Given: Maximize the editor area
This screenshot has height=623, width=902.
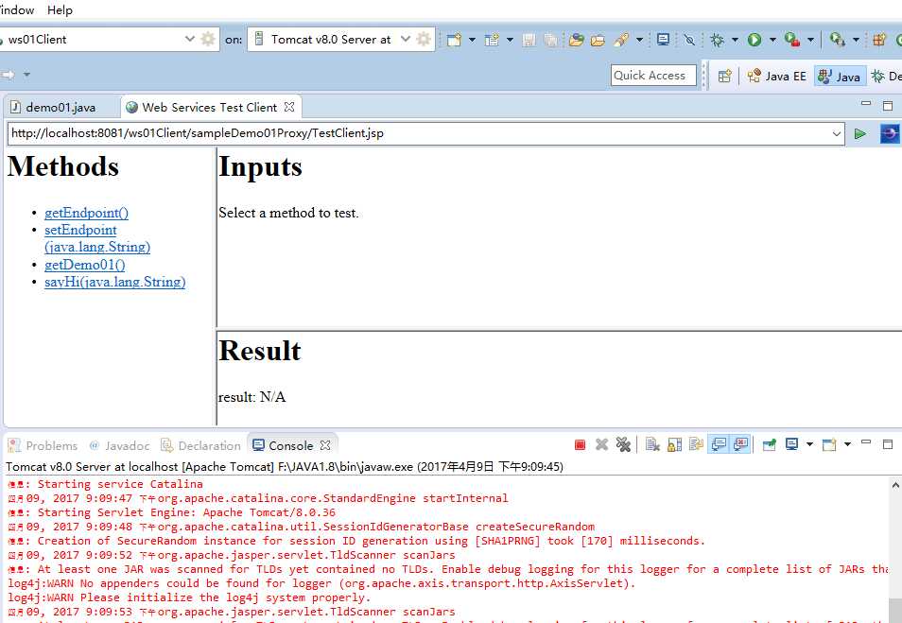Looking at the screenshot, I should pyautogui.click(x=888, y=105).
